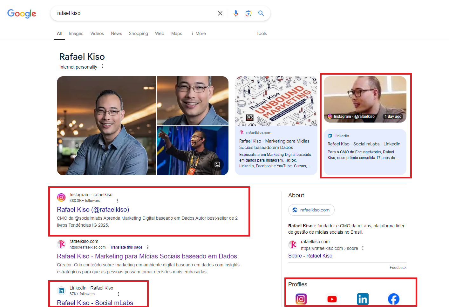
Task: Click the Google logo
Action: (22, 13)
